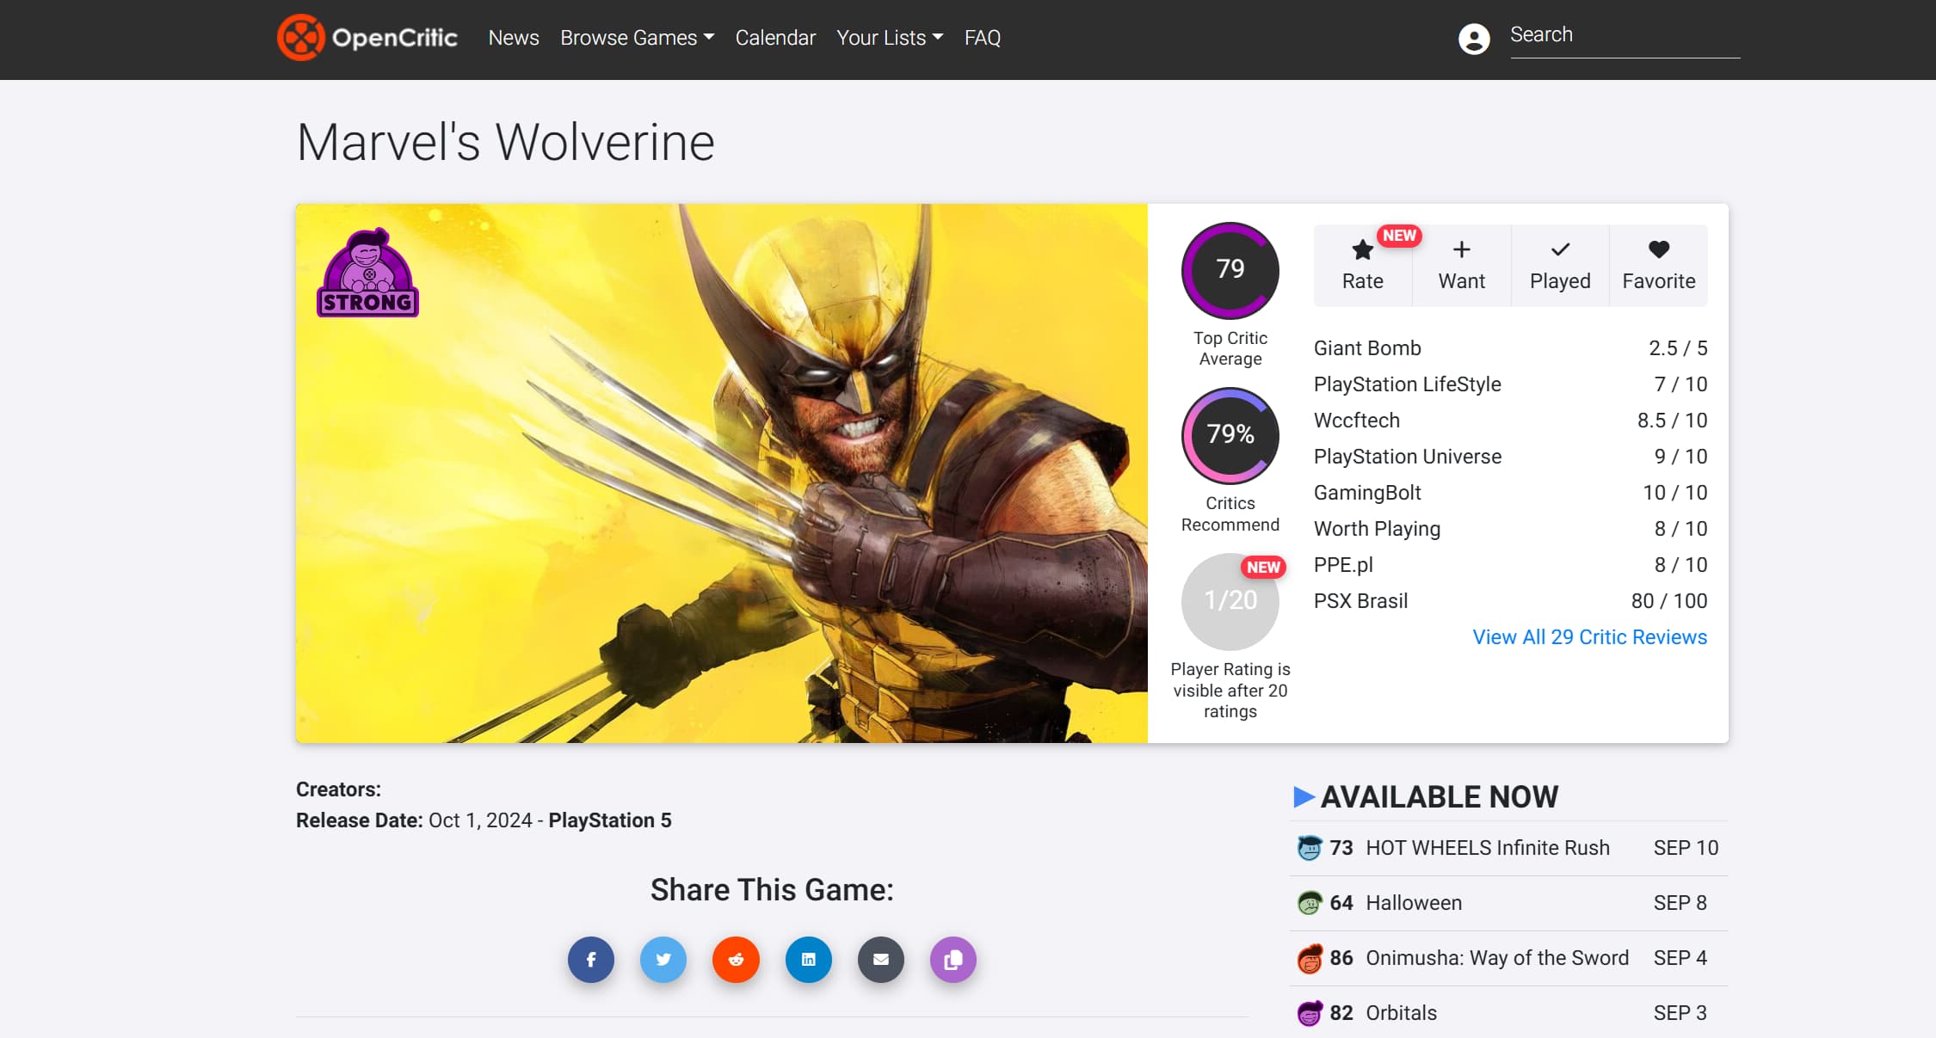Open the Calendar page
Image resolution: width=1936 pixels, height=1038 pixels.
point(775,38)
